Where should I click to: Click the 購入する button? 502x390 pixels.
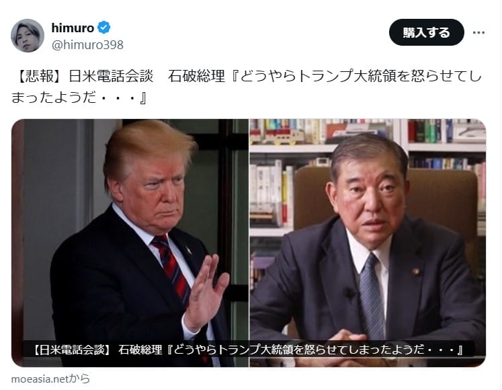(x=427, y=32)
